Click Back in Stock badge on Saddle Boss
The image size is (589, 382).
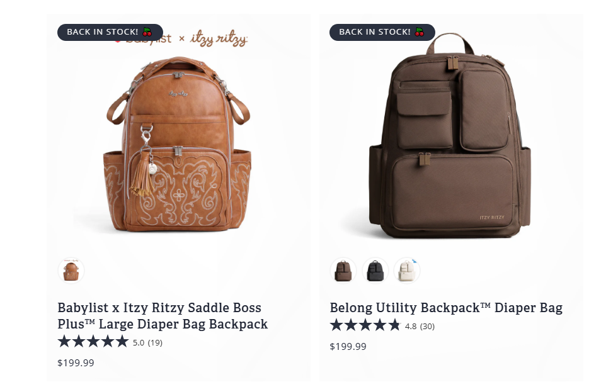(103, 32)
